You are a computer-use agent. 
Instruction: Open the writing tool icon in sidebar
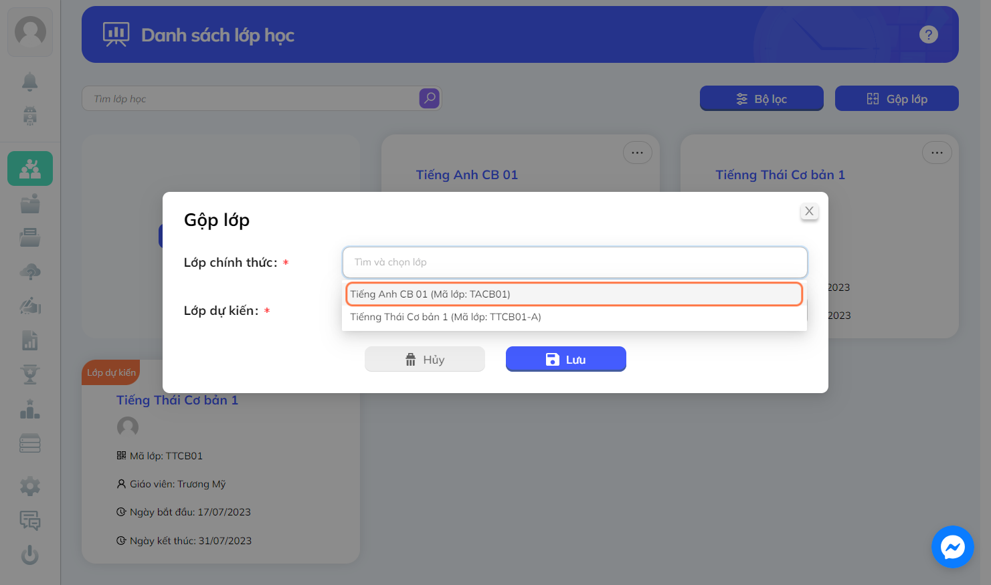[x=30, y=306]
